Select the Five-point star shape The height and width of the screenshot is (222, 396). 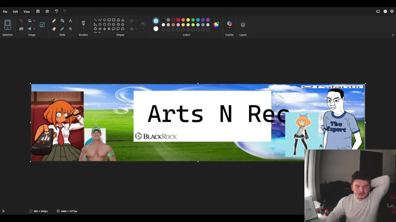105,29
